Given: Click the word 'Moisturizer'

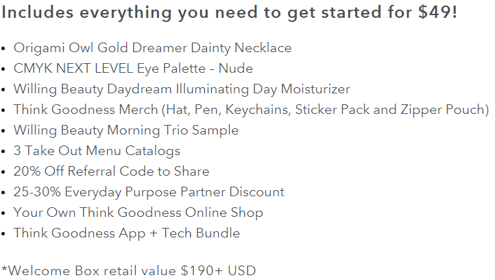Looking at the screenshot, I should point(315,89).
